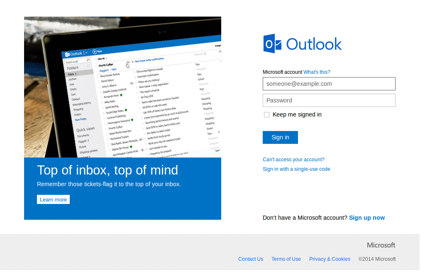Click the Outlook tablet promo image
Viewport: 425px width, 279px height.
[122, 87]
